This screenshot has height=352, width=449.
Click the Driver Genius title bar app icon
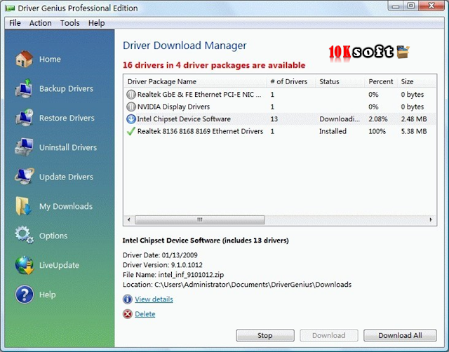click(10, 8)
